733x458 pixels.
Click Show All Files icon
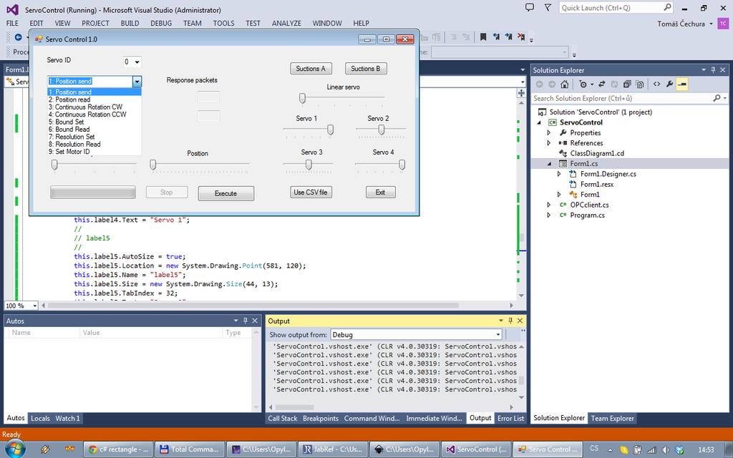coord(639,84)
